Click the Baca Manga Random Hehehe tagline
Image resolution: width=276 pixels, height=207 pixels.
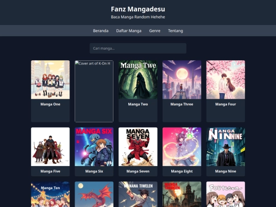tap(138, 17)
